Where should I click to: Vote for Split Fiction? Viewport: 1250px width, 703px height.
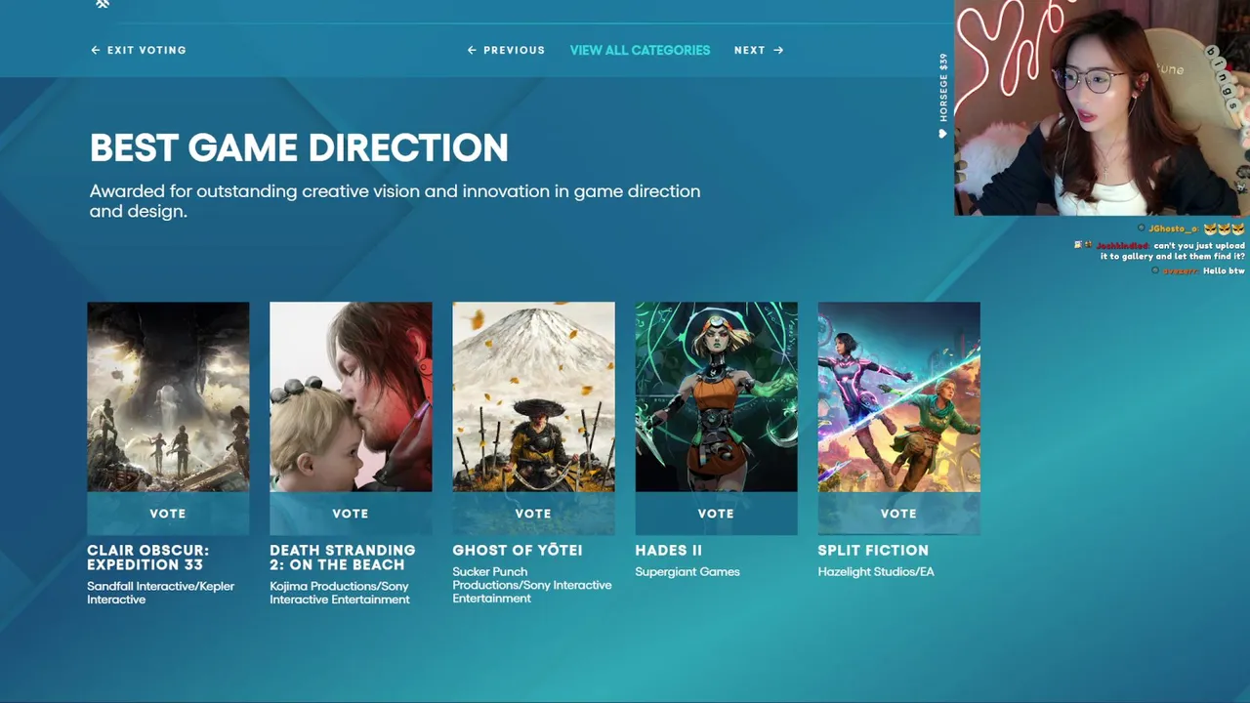click(898, 514)
